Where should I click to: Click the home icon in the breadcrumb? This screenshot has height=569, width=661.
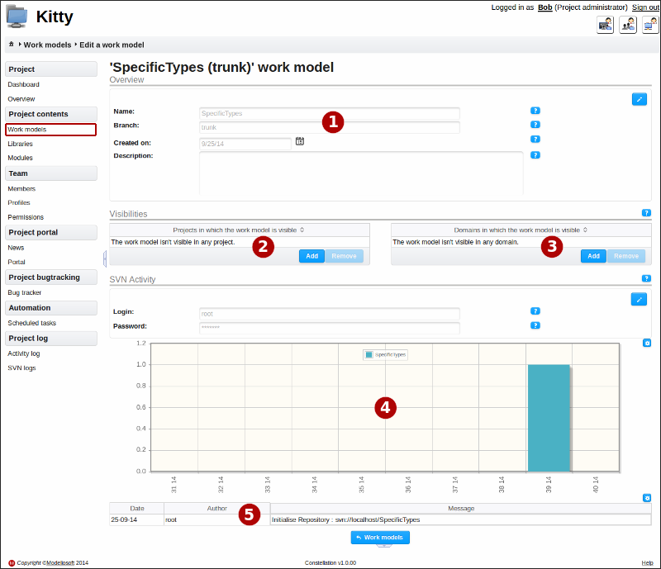12,45
